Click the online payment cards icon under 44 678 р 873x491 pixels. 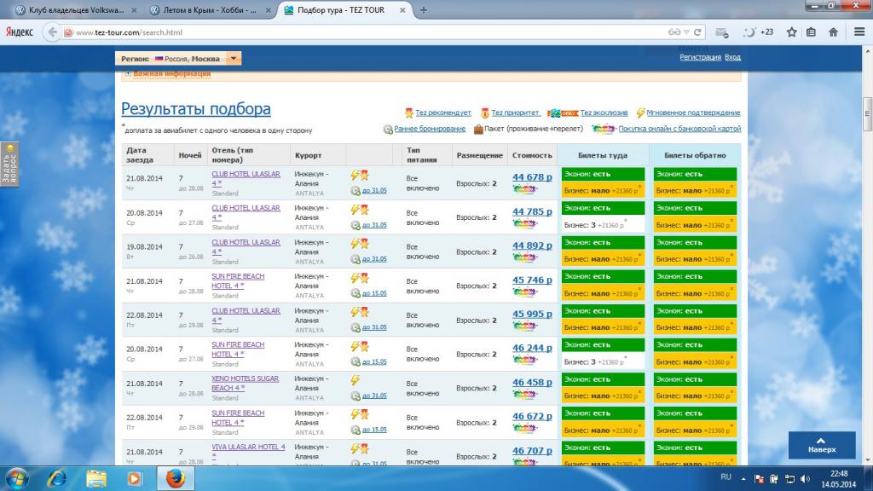coord(525,189)
